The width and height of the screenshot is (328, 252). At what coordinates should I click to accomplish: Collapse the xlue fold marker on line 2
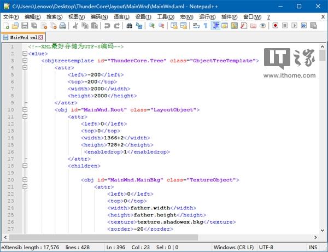tap(25, 54)
